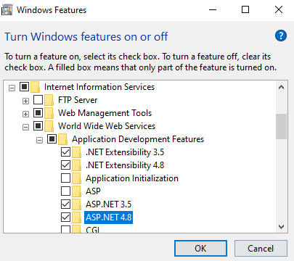
Task: Select the ASP.NET 3.5 label
Action: 108,204
